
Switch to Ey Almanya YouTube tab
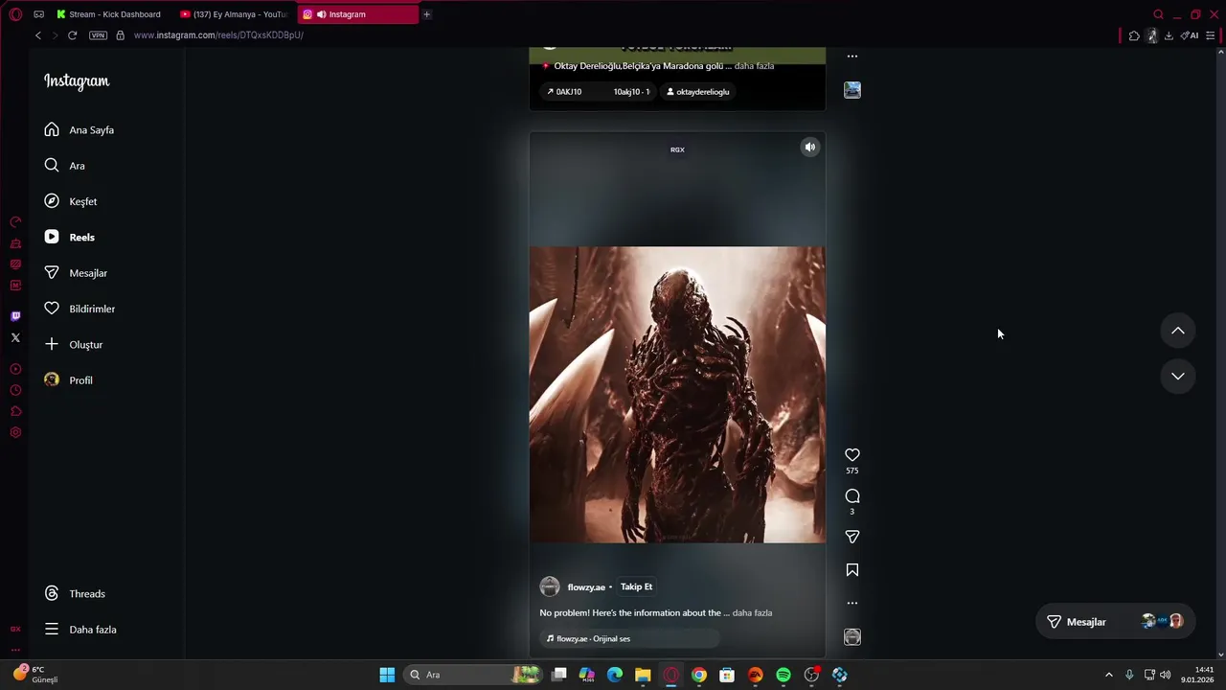pos(234,14)
